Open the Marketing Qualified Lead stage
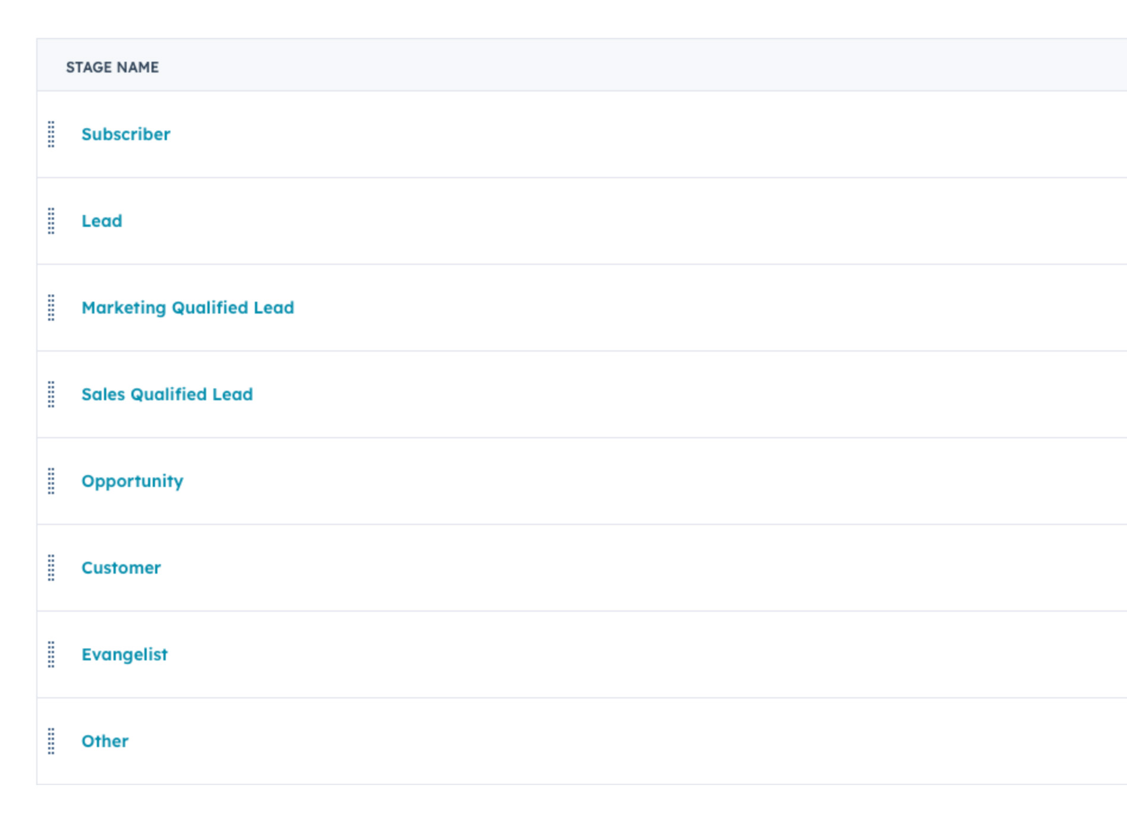The height and width of the screenshot is (813, 1127). [188, 308]
